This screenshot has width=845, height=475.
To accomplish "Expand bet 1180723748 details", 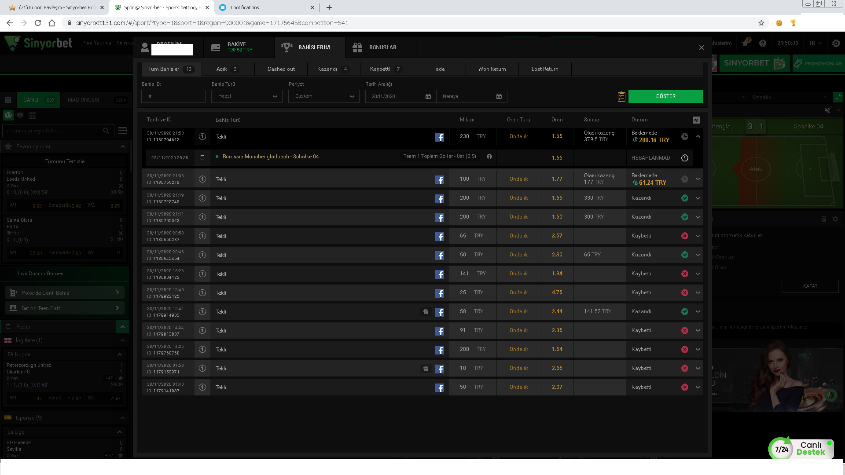I will (x=698, y=198).
